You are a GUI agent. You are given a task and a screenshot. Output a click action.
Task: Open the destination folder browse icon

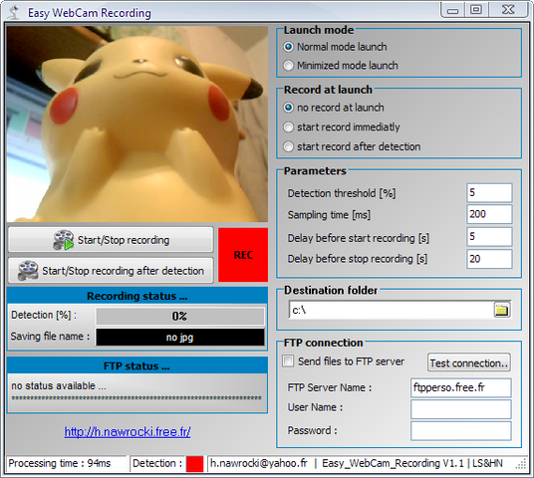point(502,310)
